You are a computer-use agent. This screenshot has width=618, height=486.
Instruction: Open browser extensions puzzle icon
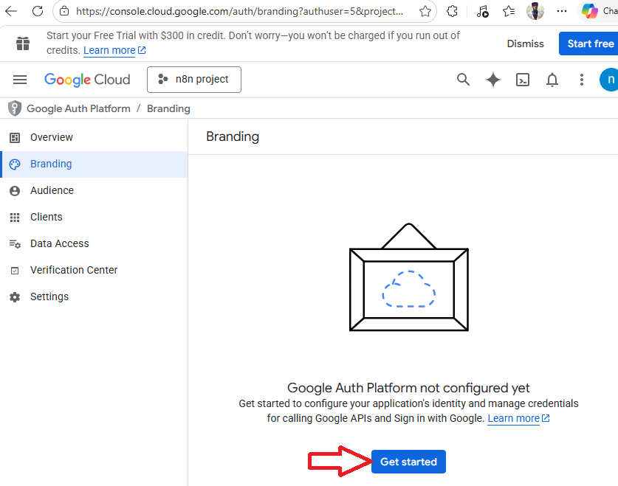[453, 12]
